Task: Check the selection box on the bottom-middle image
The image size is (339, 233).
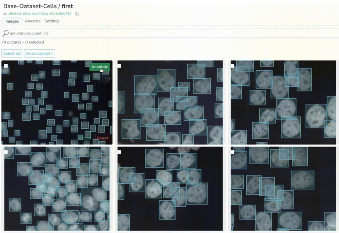Action: point(119,152)
